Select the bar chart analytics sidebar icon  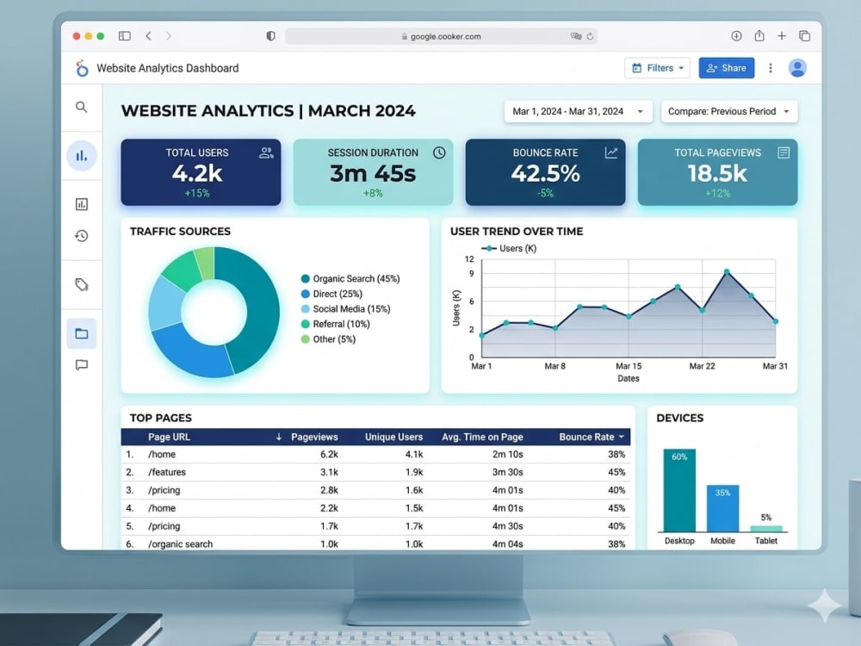click(x=82, y=155)
